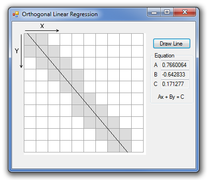This screenshot has height=180, width=208.
Task: Click the 'Orthogonal Linear Regression' window title
Action: [60, 14]
